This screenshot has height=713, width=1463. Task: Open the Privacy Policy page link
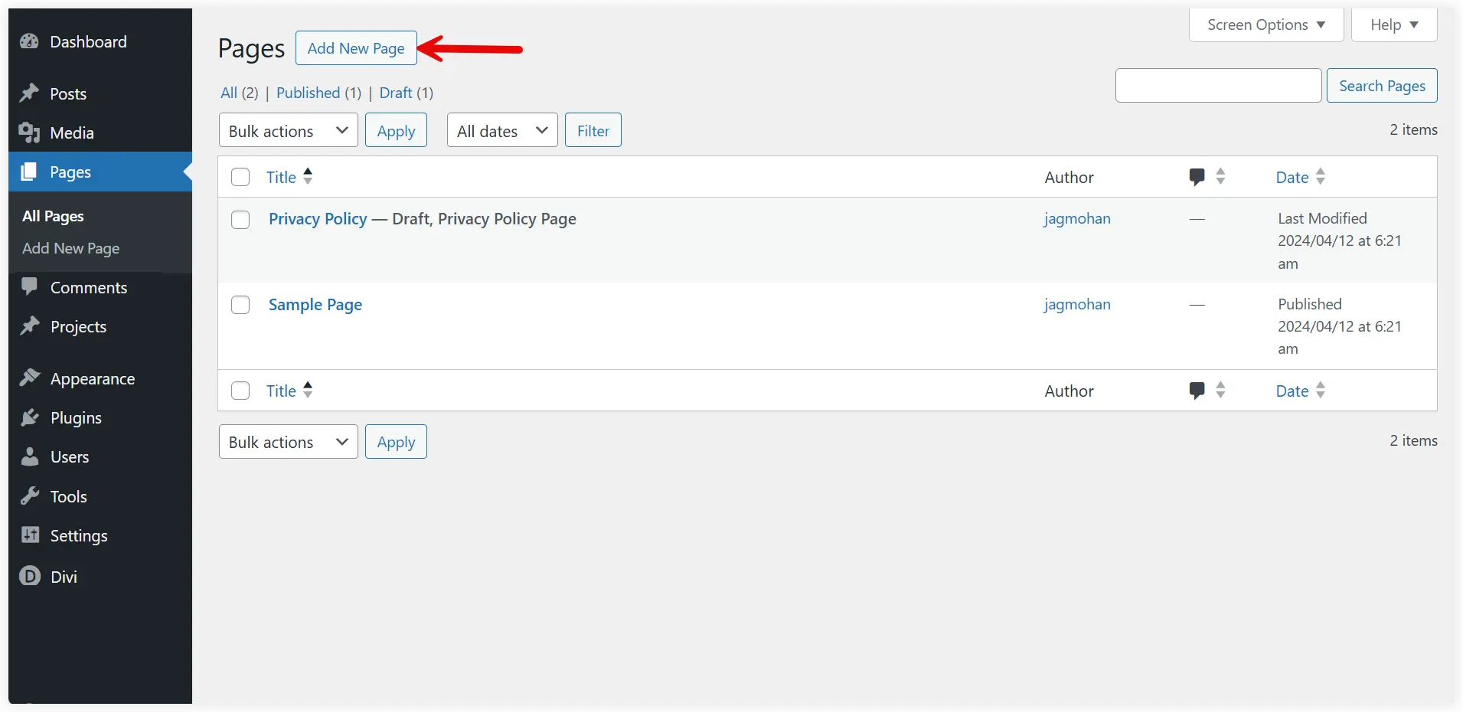click(318, 219)
